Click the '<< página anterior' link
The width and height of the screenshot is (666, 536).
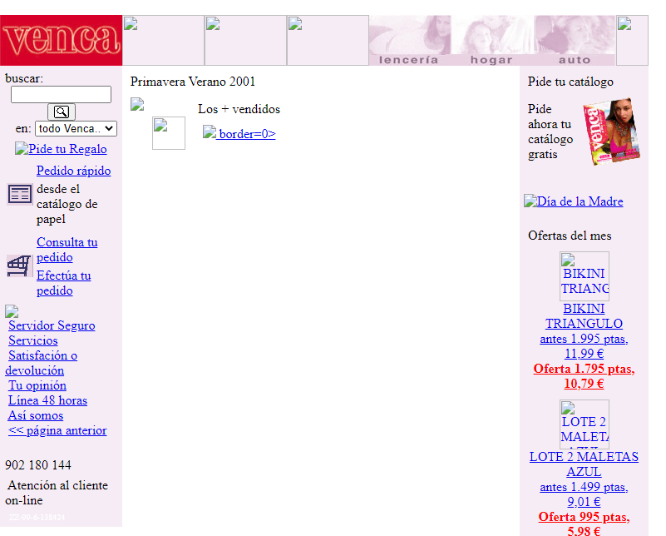[x=57, y=430]
